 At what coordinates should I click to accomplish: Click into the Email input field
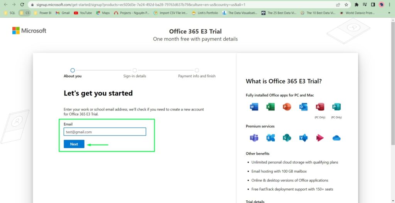point(105,132)
